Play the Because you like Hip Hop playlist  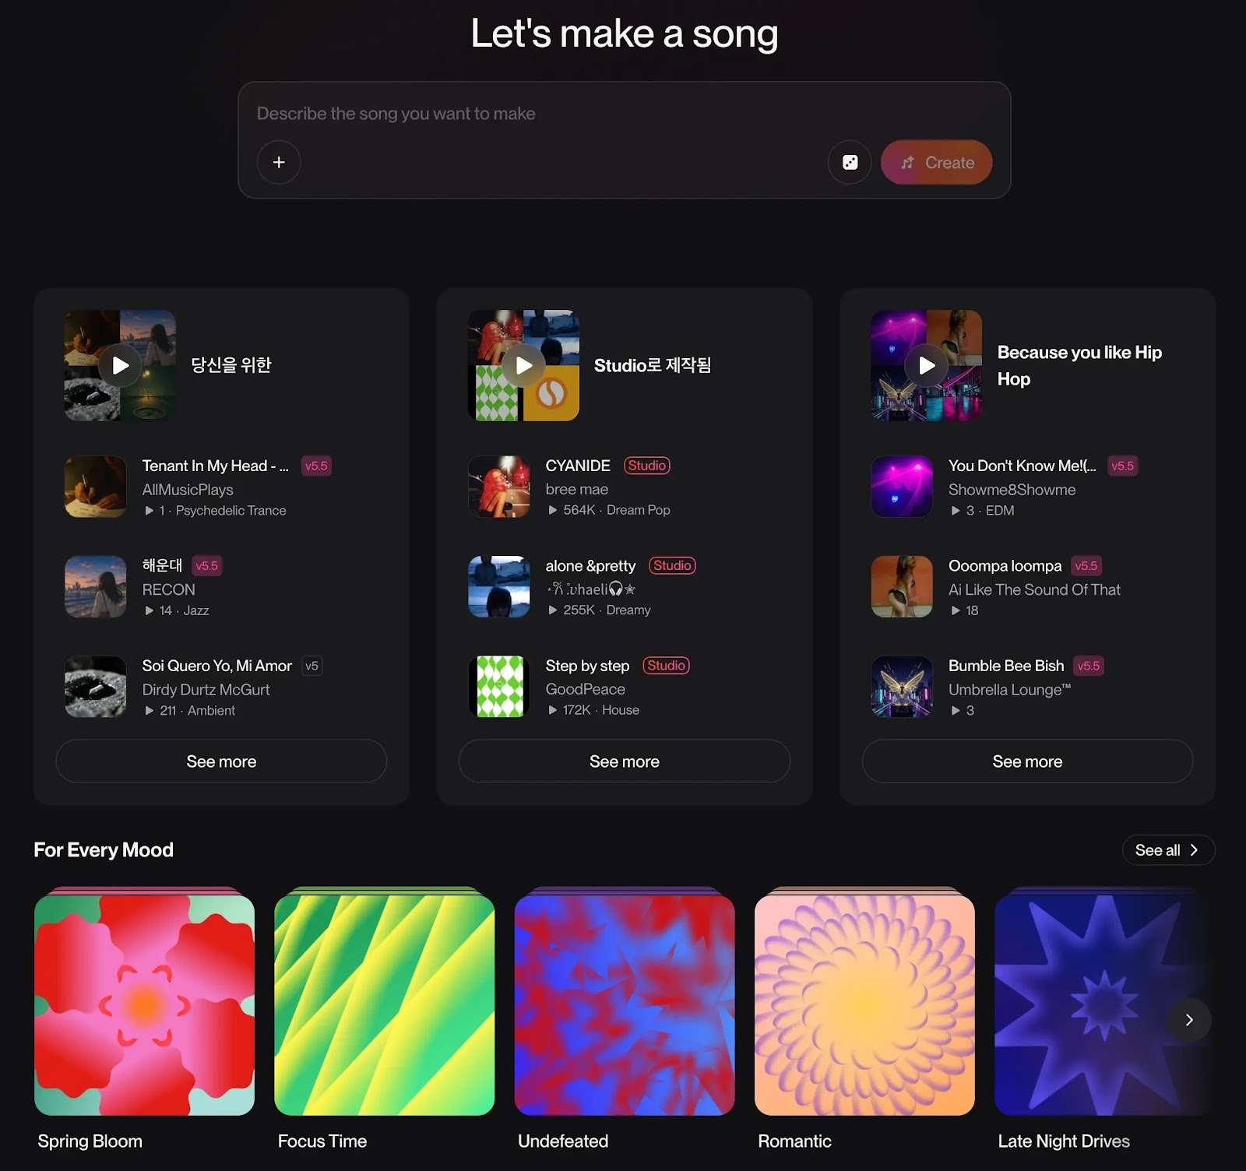(926, 365)
